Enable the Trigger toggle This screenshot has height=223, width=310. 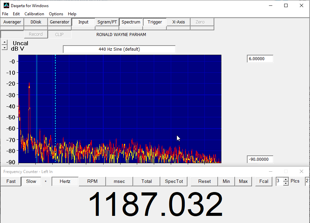pos(154,22)
